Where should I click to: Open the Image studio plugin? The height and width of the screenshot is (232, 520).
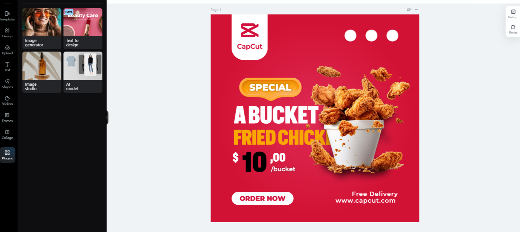[x=42, y=72]
